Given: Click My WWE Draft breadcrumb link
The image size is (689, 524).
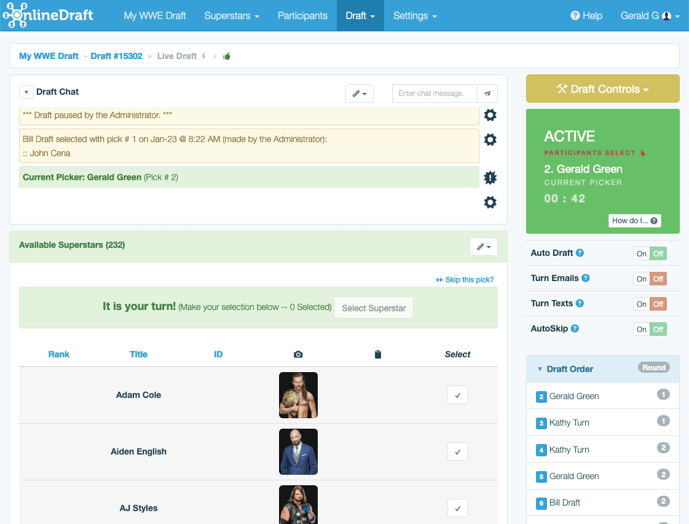Looking at the screenshot, I should pos(49,56).
